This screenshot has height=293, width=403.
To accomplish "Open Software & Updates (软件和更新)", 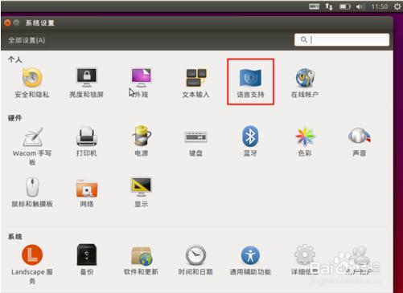I will (141, 261).
